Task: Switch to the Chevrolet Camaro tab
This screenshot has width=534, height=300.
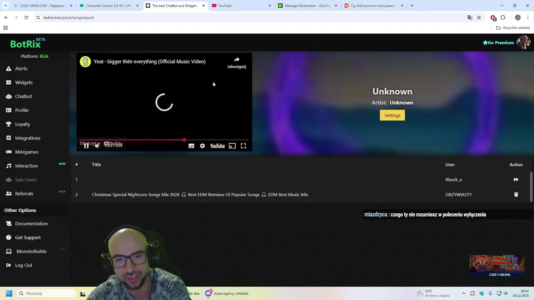Action: click(x=108, y=6)
